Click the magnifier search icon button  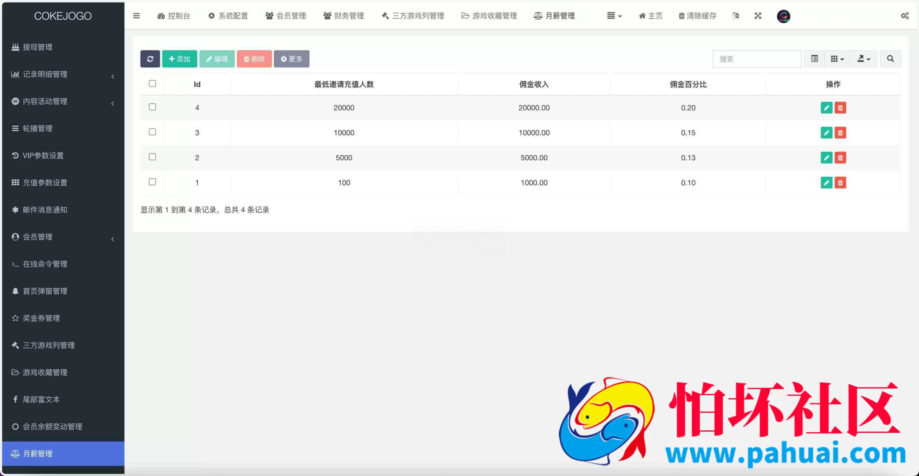click(890, 59)
